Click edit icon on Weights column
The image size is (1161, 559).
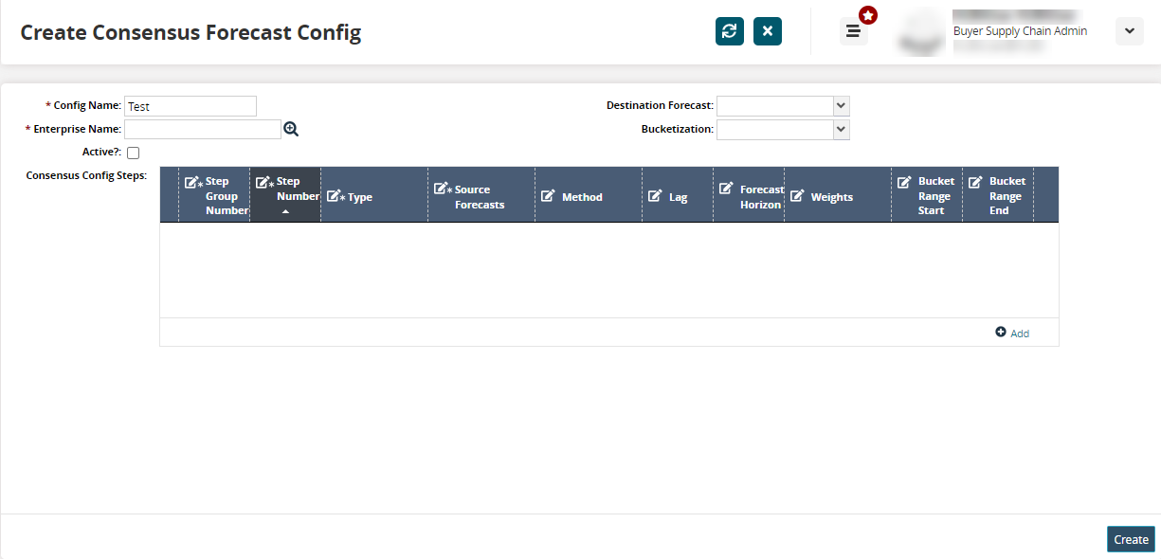pyautogui.click(x=797, y=196)
